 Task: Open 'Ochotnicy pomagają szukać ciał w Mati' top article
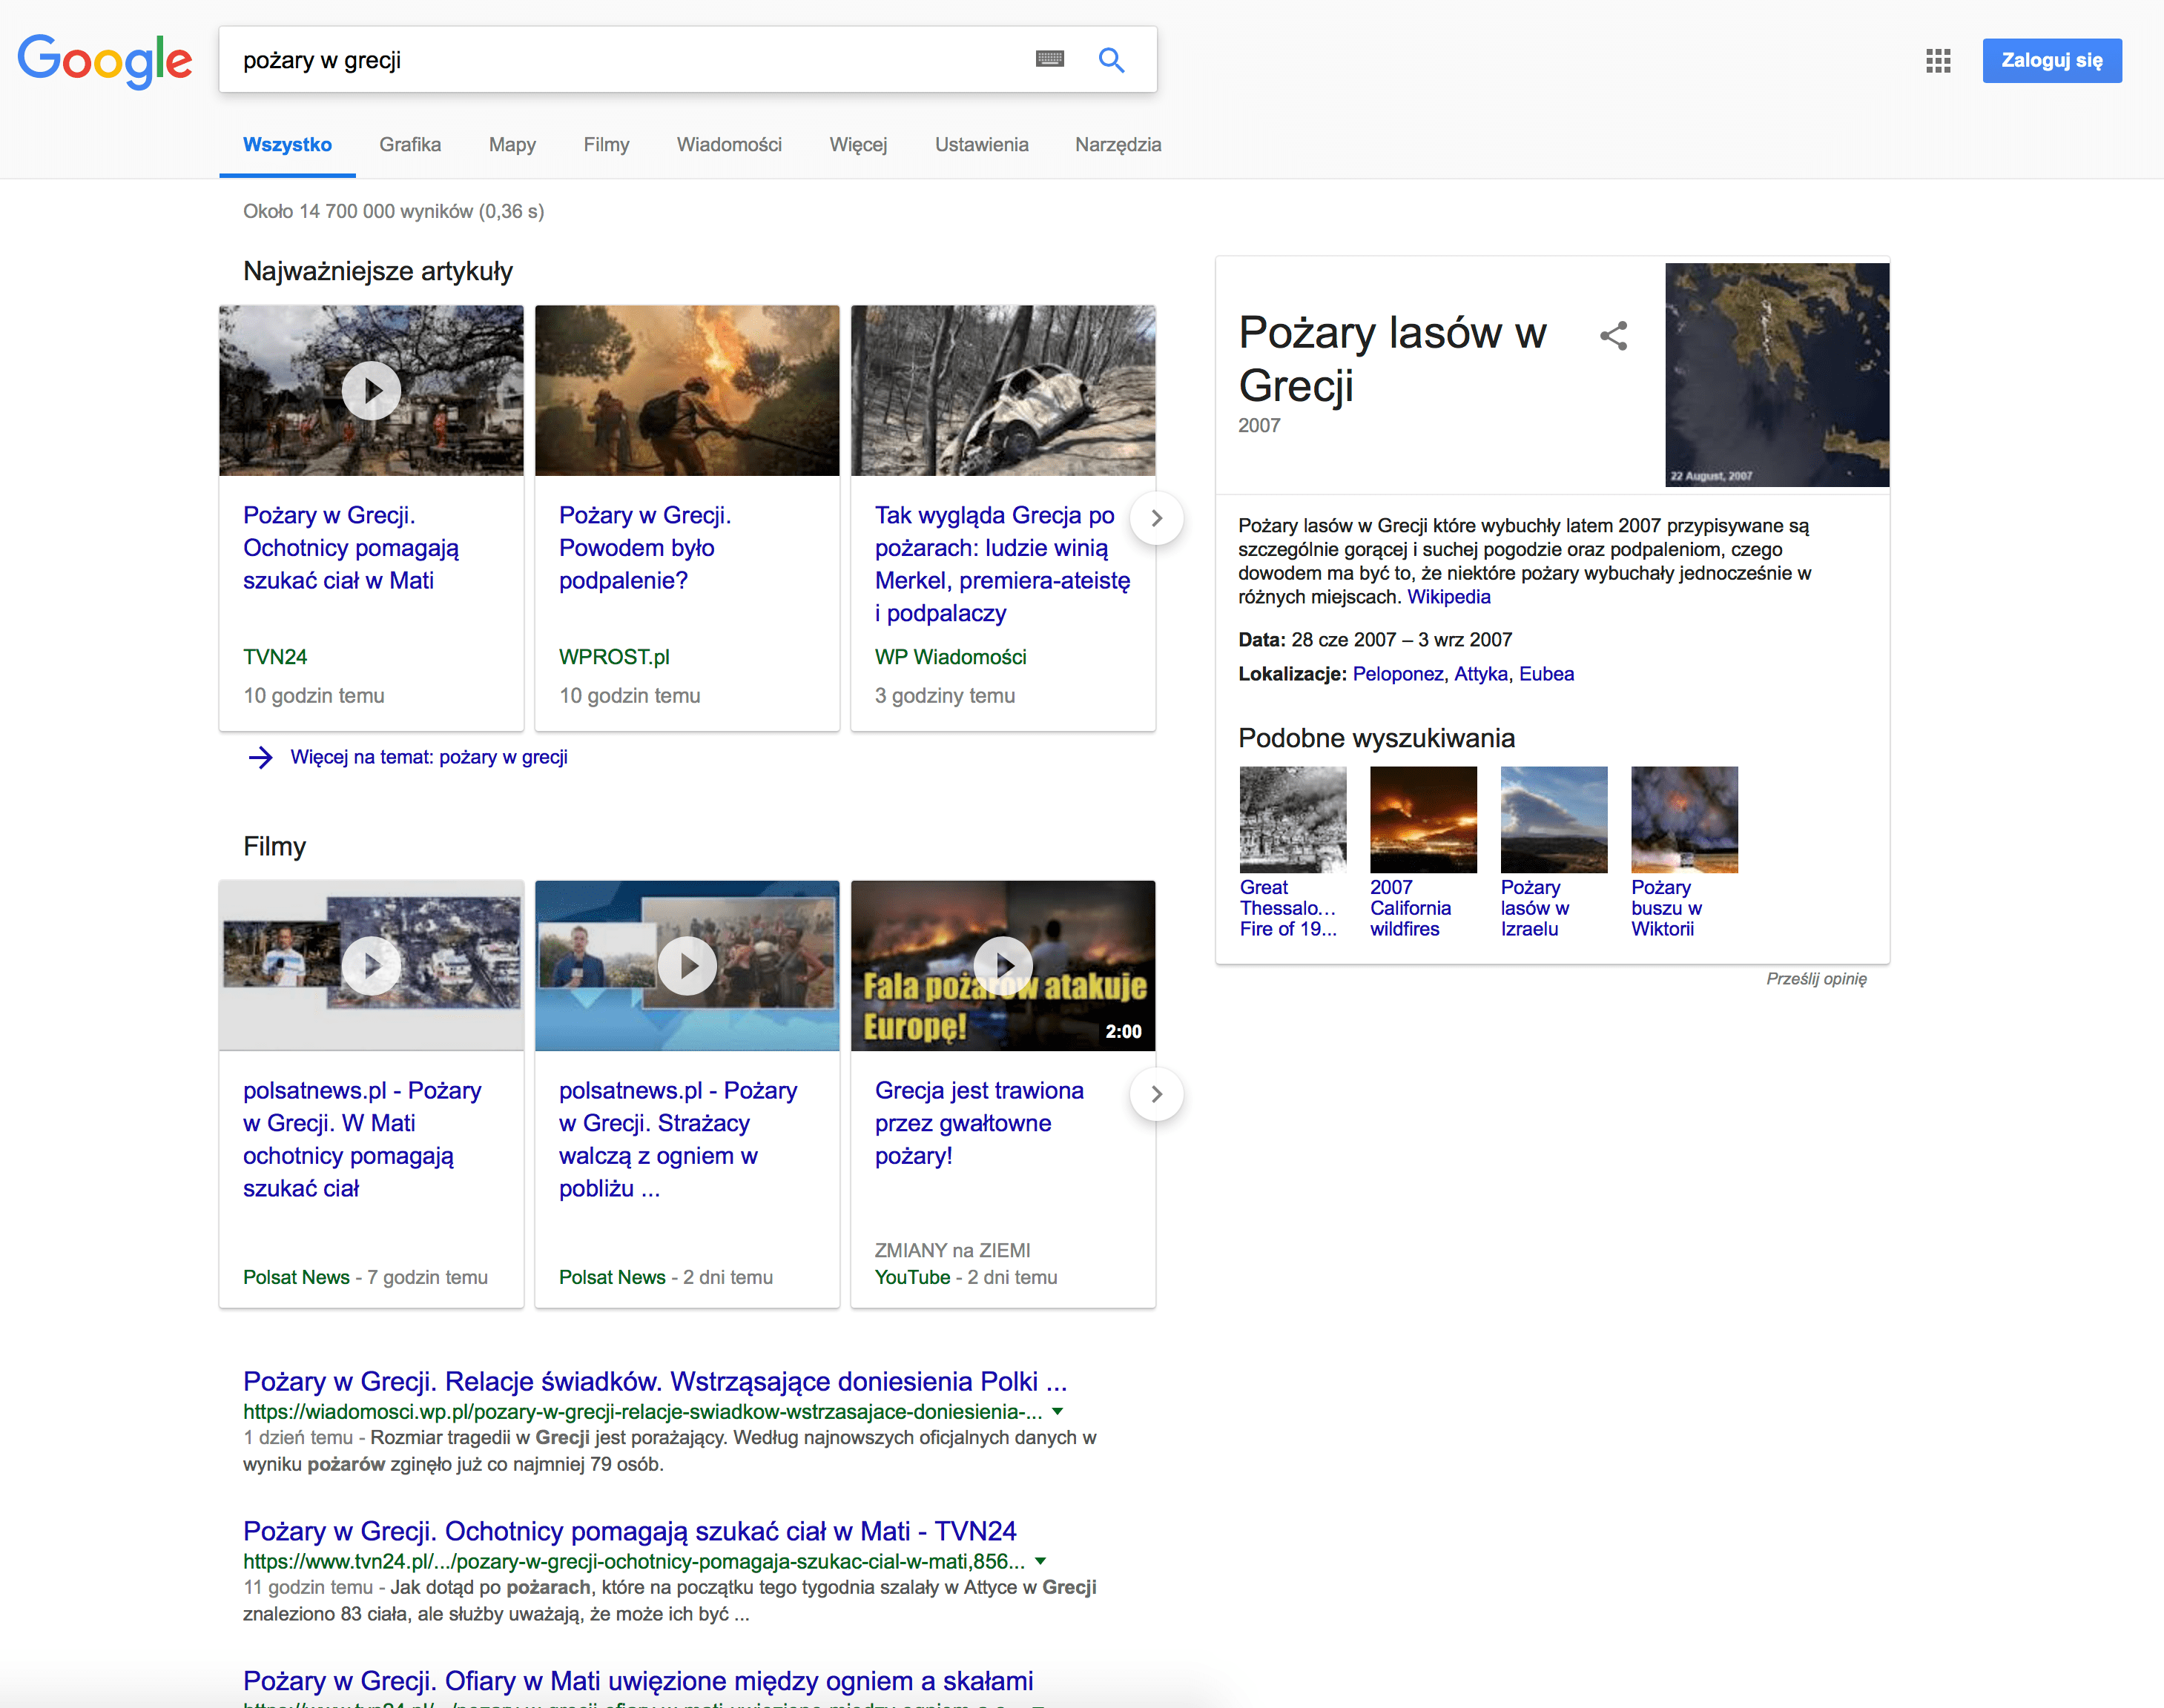(x=352, y=548)
